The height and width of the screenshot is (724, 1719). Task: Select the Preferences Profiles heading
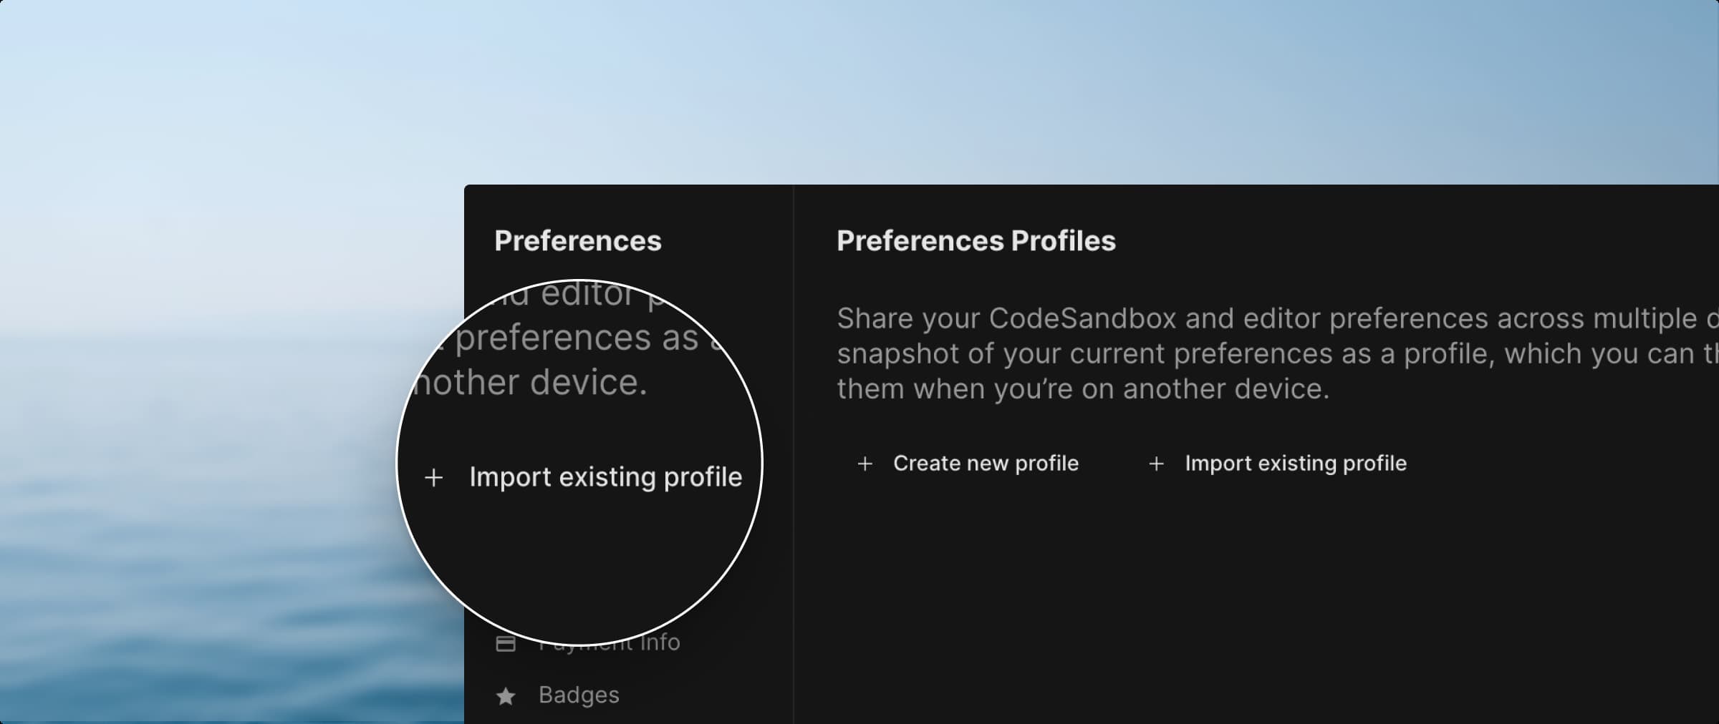976,241
